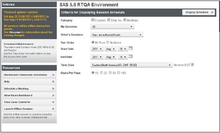Click the 'Rows Per Page' label
The image size is (221, 133).
[71, 73]
